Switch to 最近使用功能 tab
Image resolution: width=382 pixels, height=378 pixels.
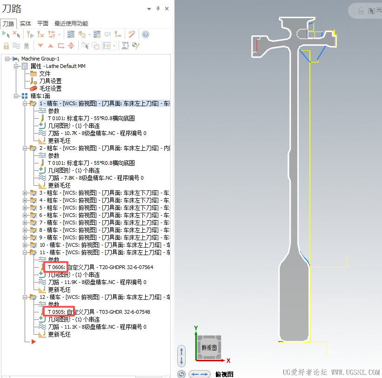click(x=71, y=23)
